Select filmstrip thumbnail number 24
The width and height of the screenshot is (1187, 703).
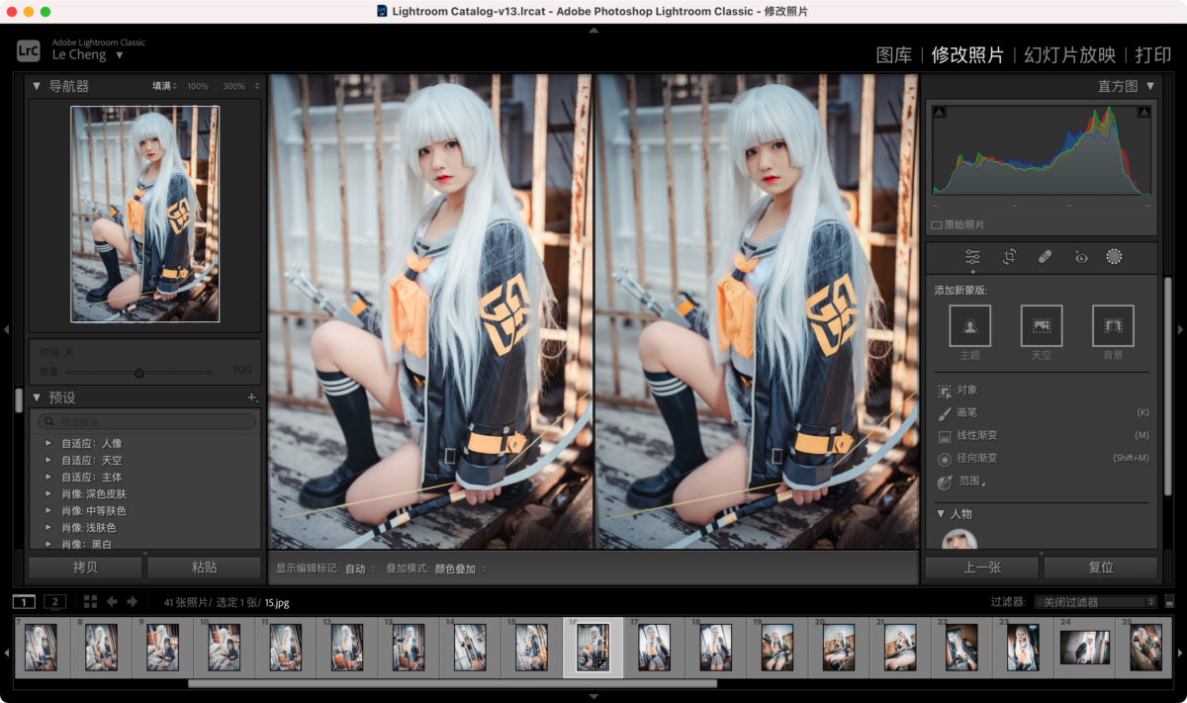[1085, 648]
